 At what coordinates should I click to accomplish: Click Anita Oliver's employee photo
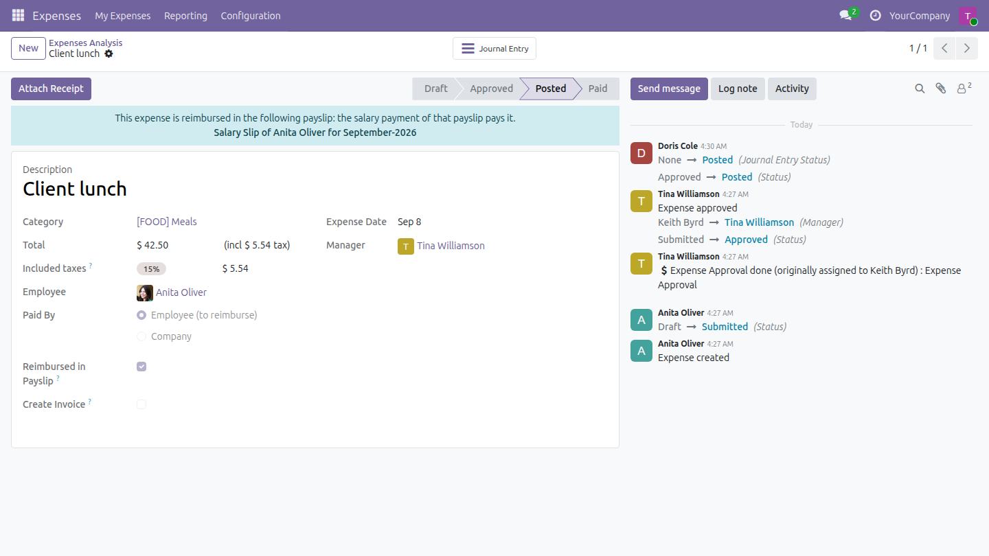145,293
